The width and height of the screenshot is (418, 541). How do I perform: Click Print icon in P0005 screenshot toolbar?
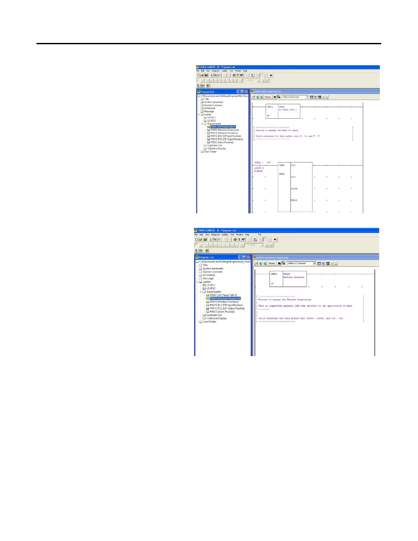pos(235,240)
